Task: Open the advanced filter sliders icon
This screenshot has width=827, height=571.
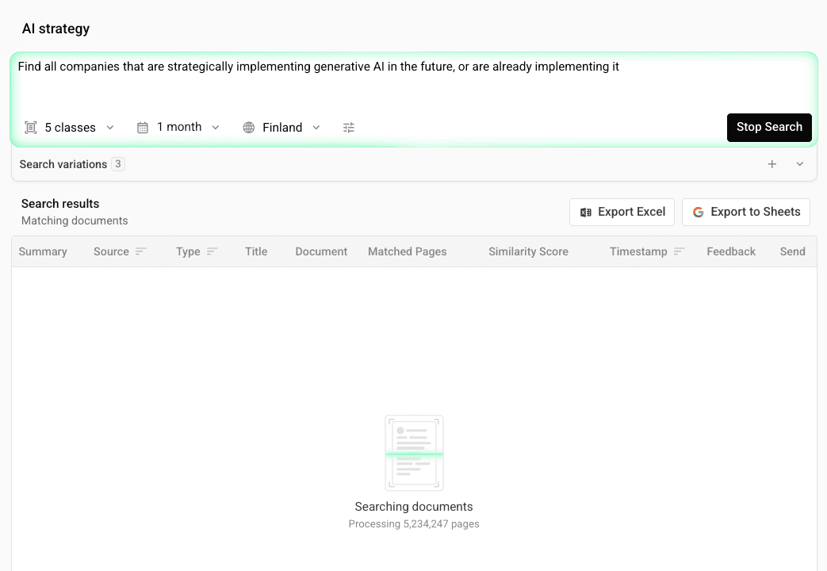Action: pos(349,127)
